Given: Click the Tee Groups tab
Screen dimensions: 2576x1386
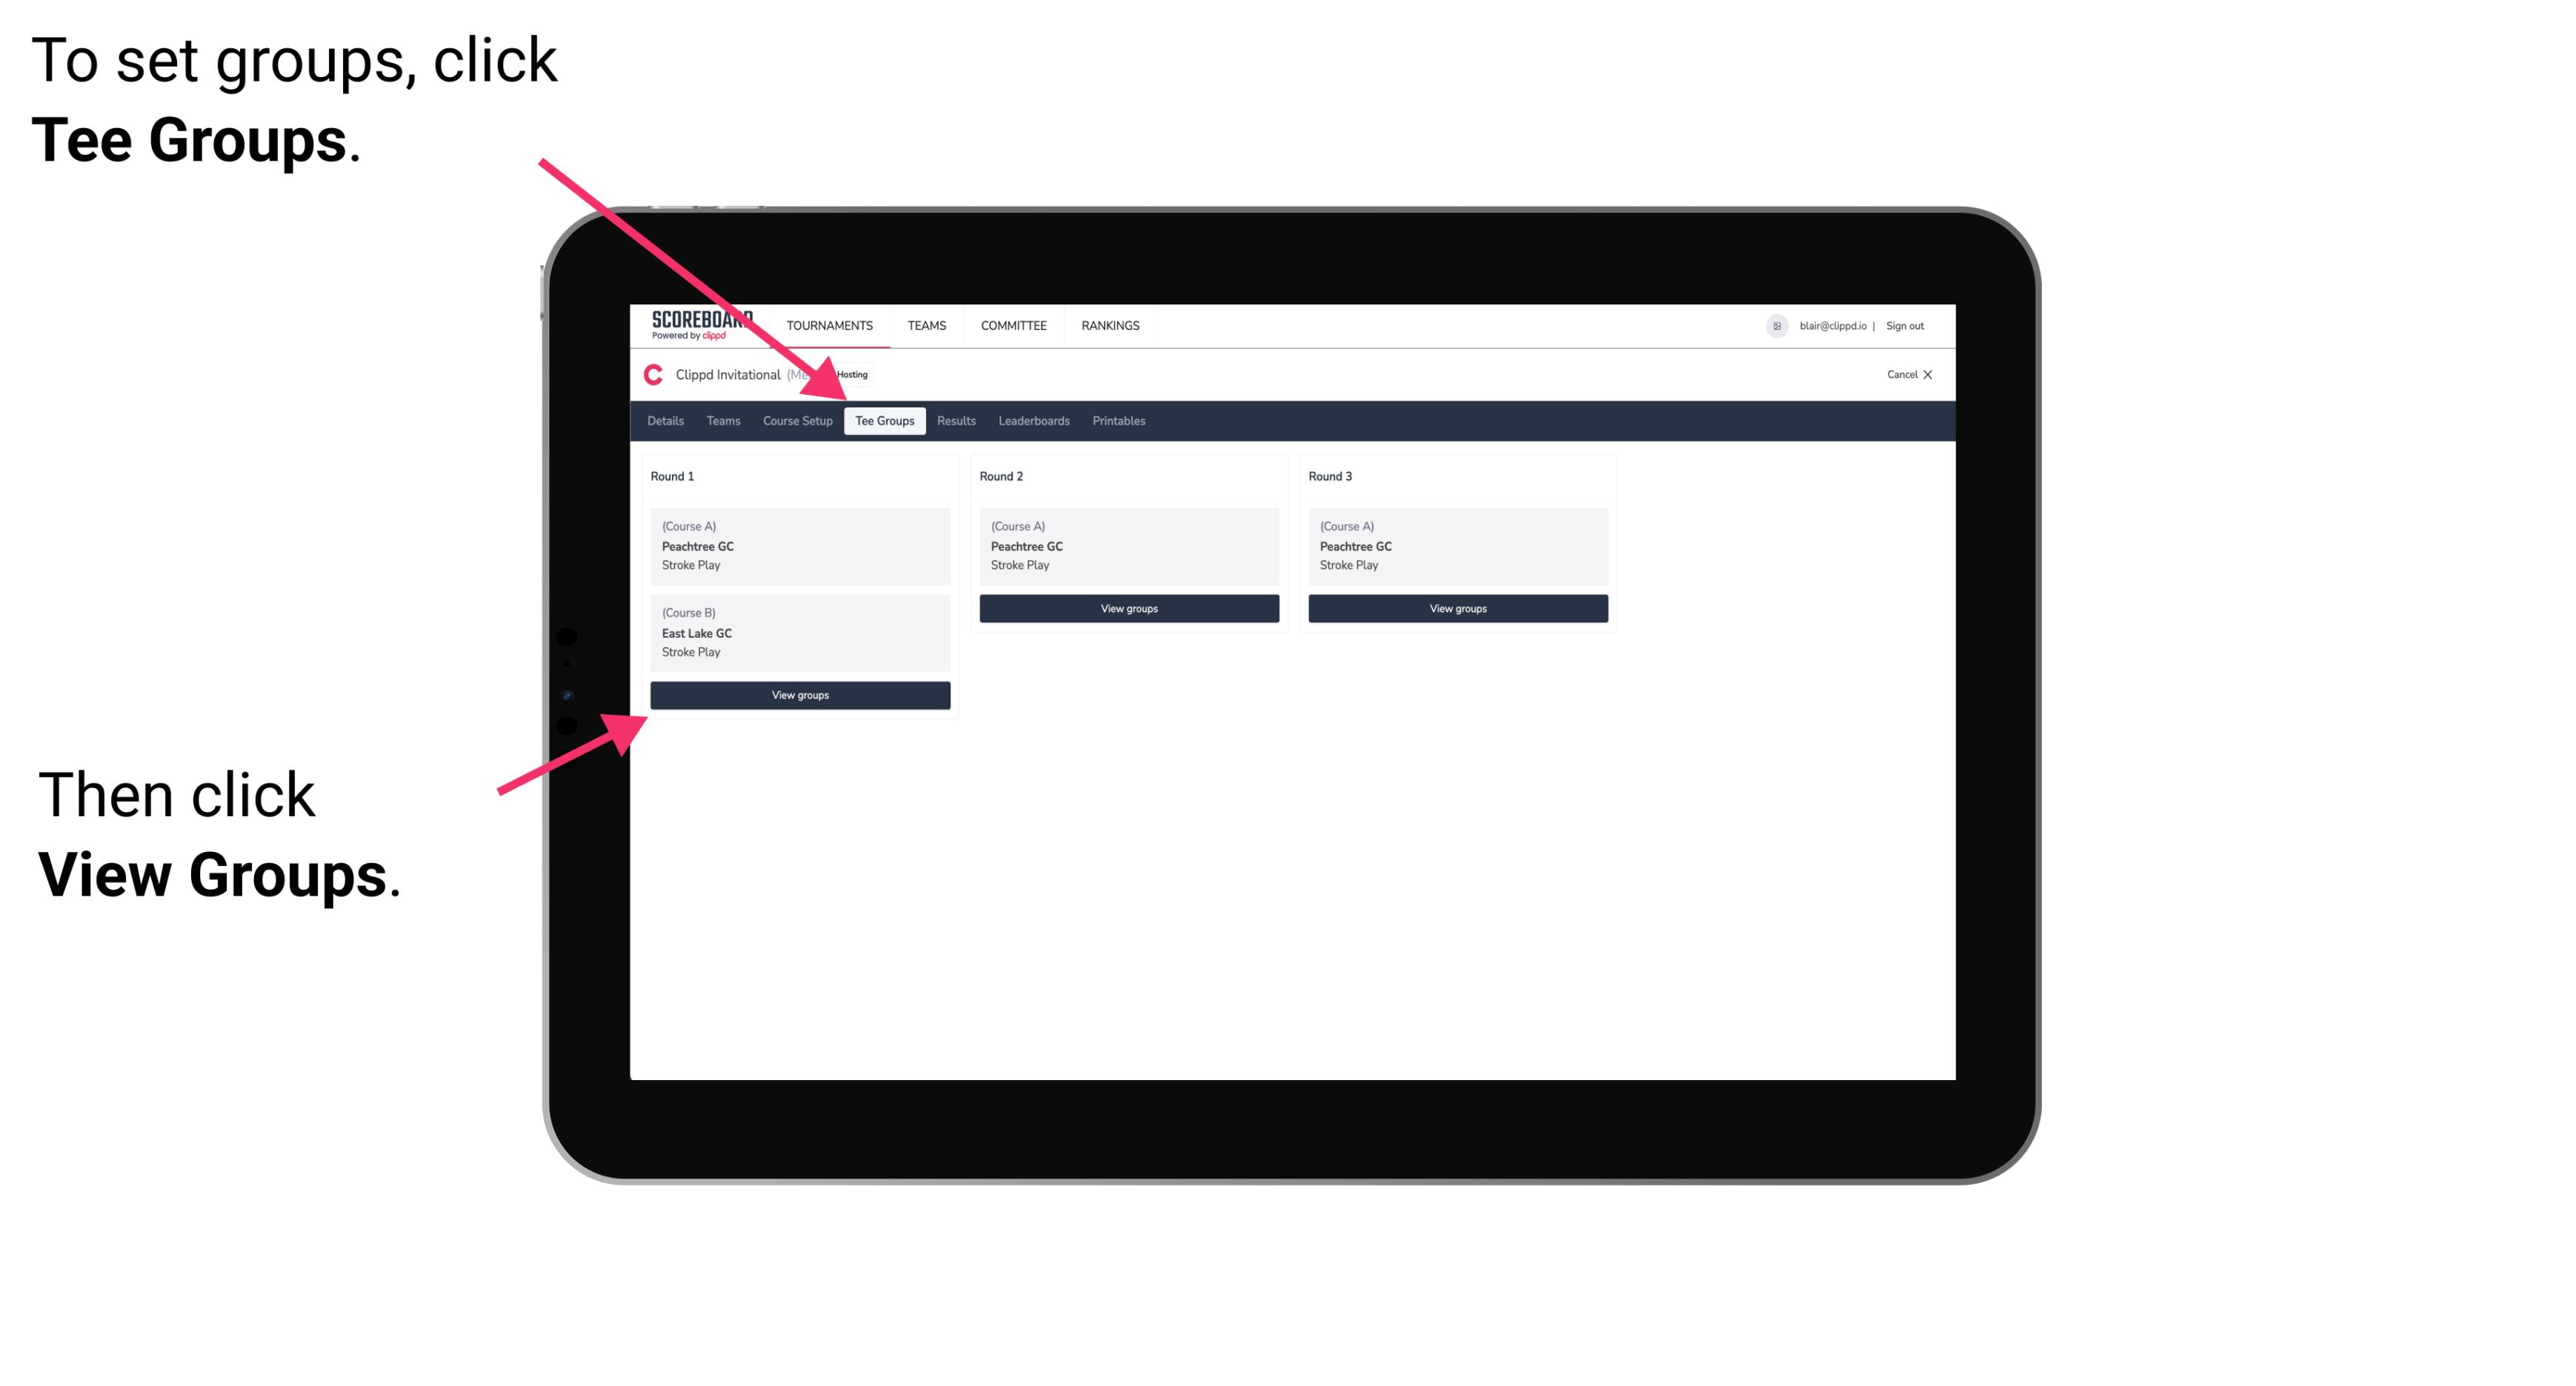Looking at the screenshot, I should 882,422.
